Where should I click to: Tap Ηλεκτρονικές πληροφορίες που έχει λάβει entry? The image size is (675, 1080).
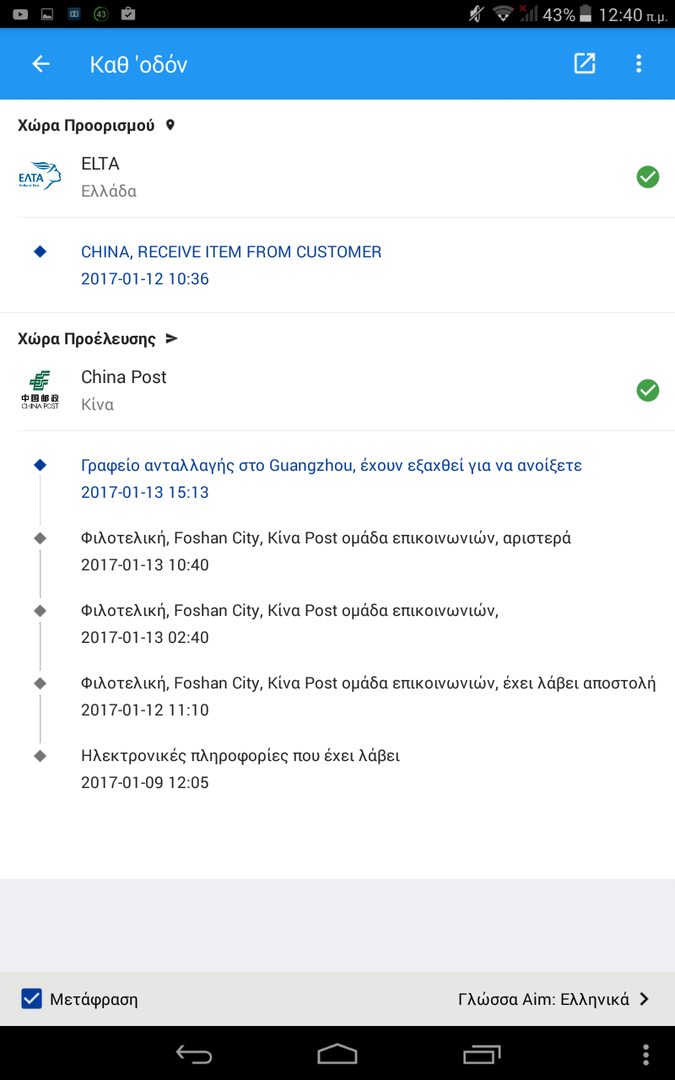click(240, 769)
